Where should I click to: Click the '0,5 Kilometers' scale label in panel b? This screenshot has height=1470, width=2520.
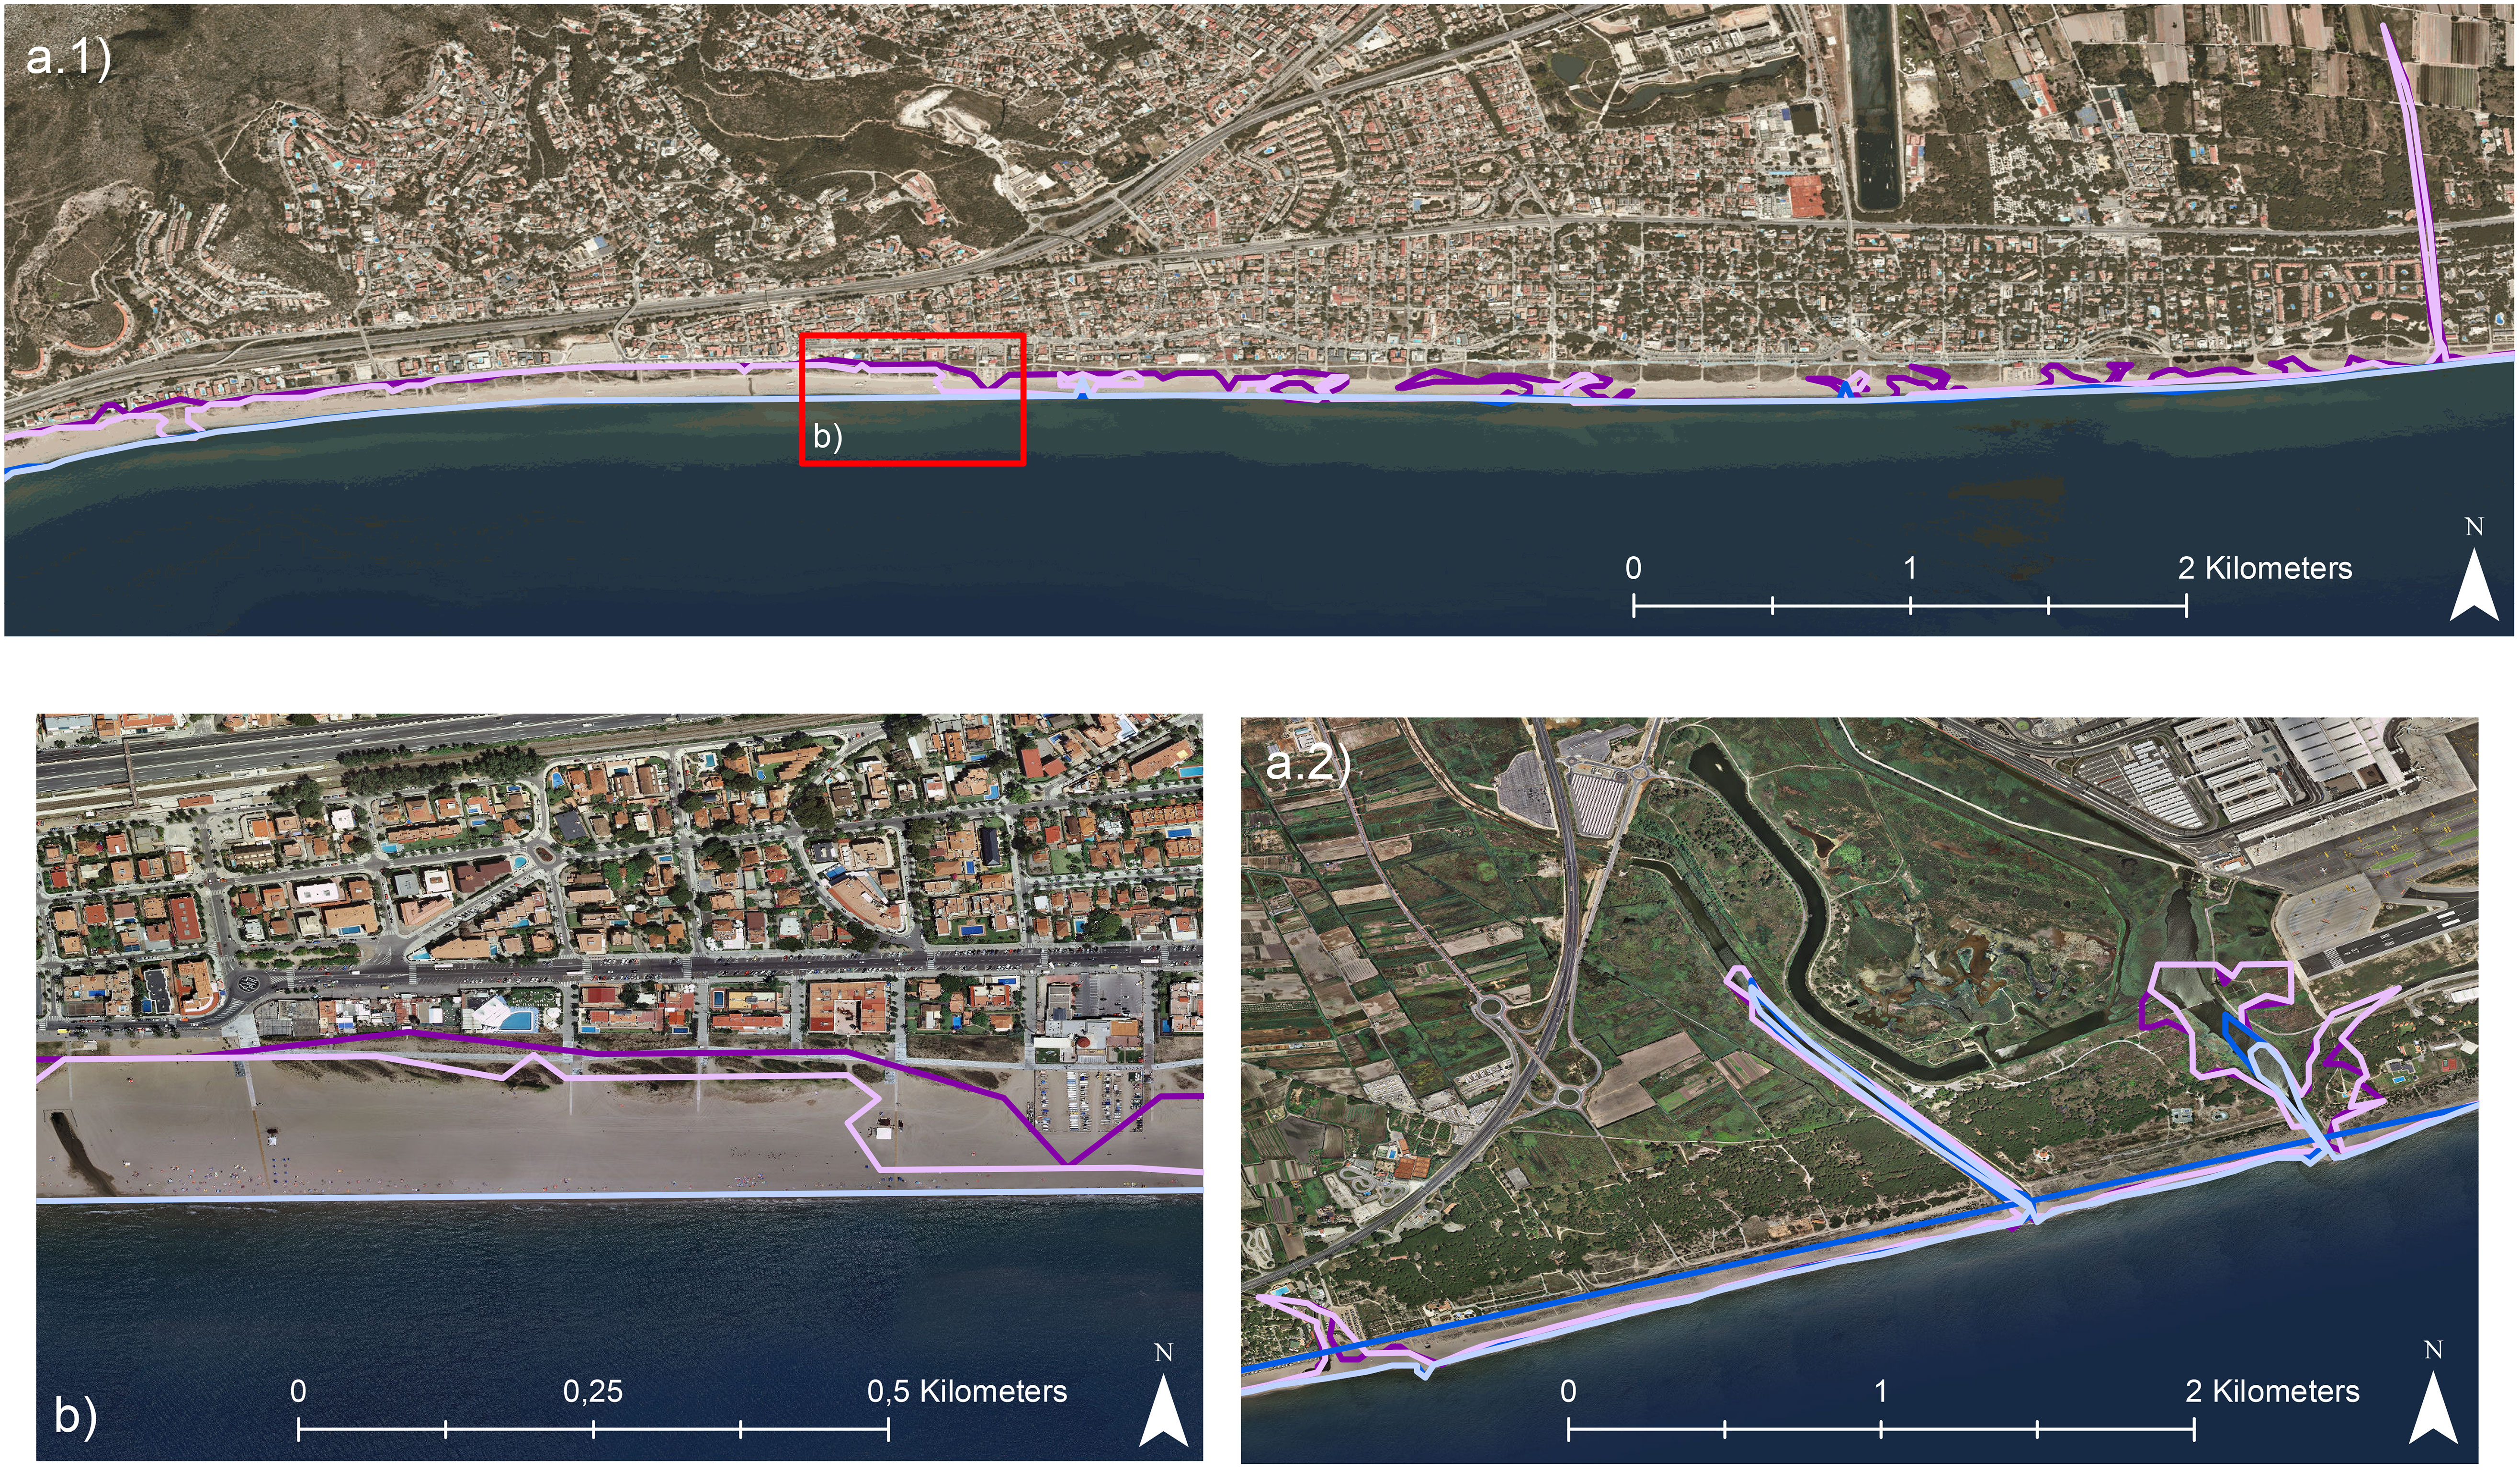tap(967, 1391)
